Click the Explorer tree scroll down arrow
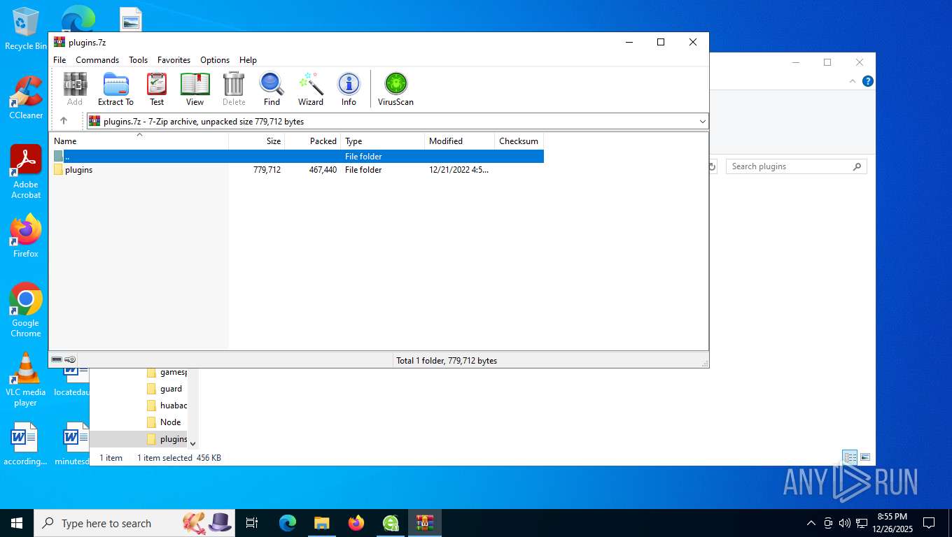The width and height of the screenshot is (952, 537). pyautogui.click(x=193, y=443)
